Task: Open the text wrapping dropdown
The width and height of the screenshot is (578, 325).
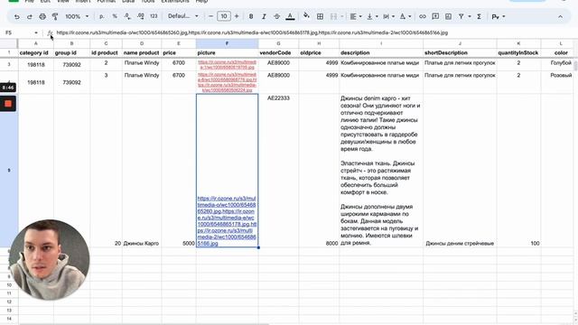Action: [388, 16]
